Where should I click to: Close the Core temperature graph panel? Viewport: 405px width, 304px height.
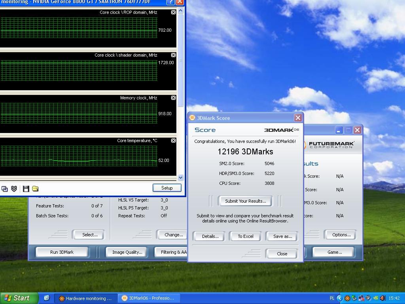173,141
